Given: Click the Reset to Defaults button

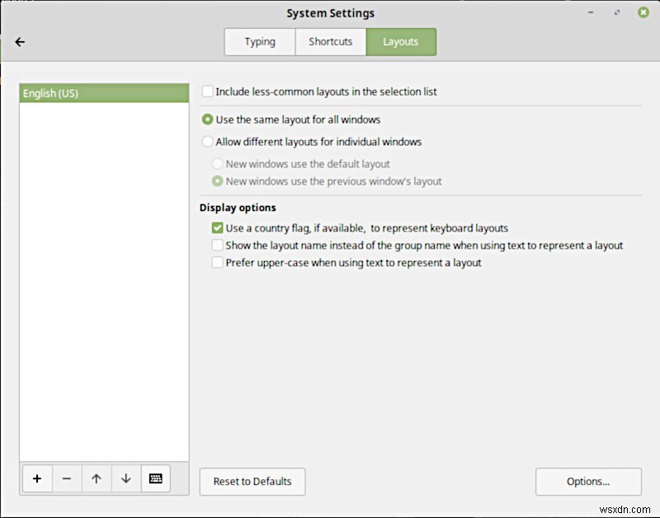Looking at the screenshot, I should [252, 482].
